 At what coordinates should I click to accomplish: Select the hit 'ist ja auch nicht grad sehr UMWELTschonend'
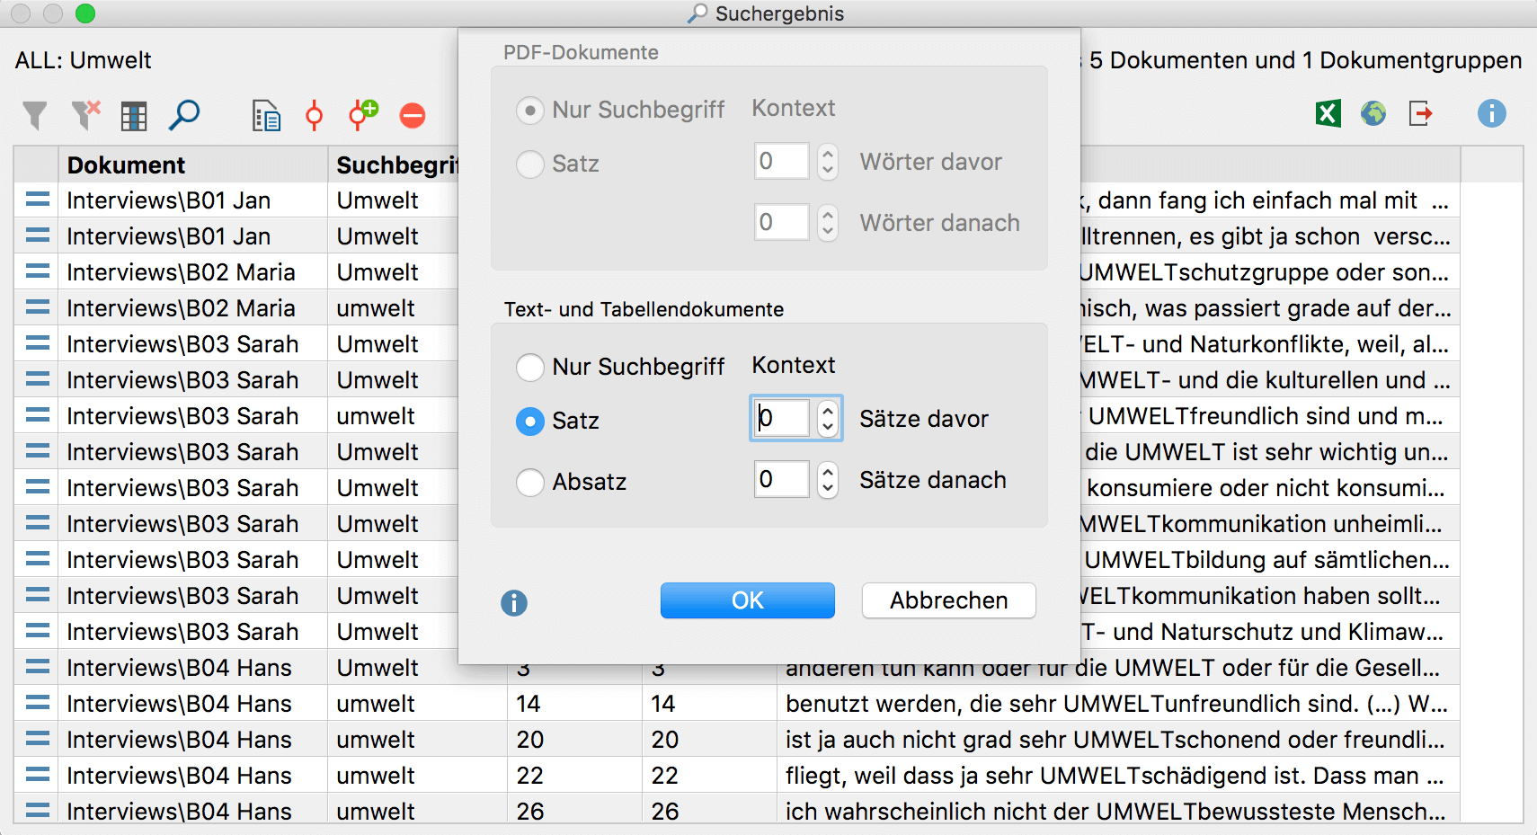(x=1116, y=739)
